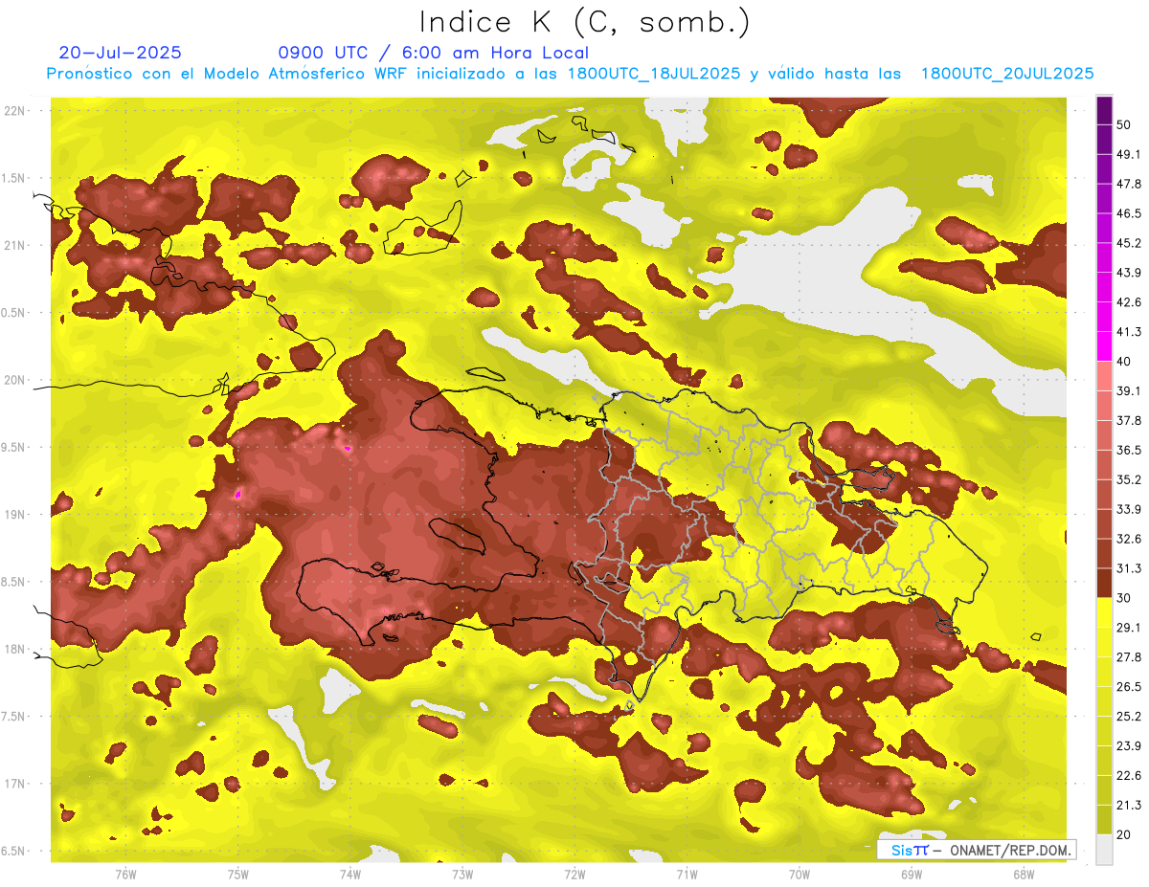Click the longitude label "75W"
This screenshot has width=1149, height=887.
[x=238, y=875]
